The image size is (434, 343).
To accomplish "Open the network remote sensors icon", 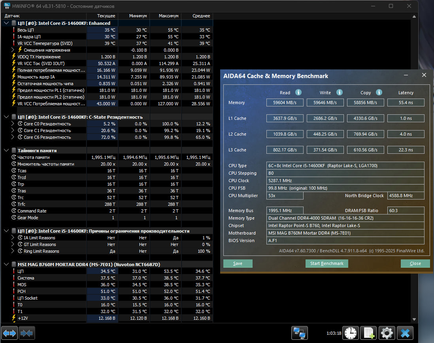I will 300,333.
